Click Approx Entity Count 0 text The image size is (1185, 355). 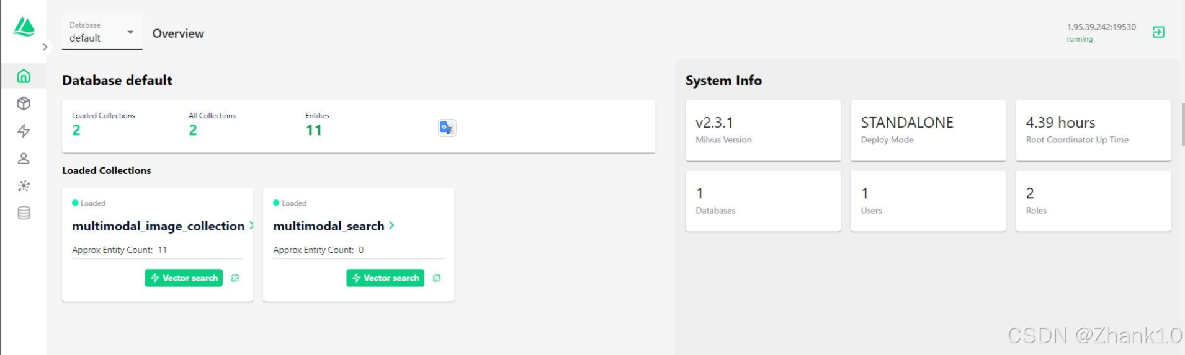point(318,250)
